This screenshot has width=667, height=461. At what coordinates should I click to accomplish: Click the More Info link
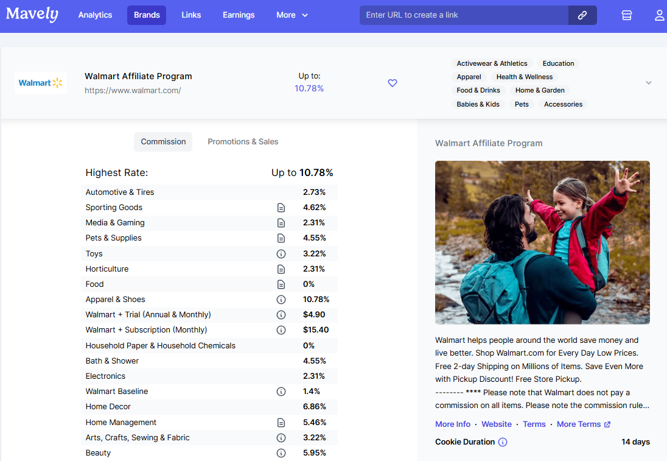(x=453, y=424)
